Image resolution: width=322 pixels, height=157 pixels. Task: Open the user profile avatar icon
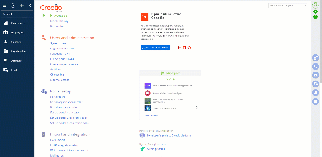click(316, 5)
